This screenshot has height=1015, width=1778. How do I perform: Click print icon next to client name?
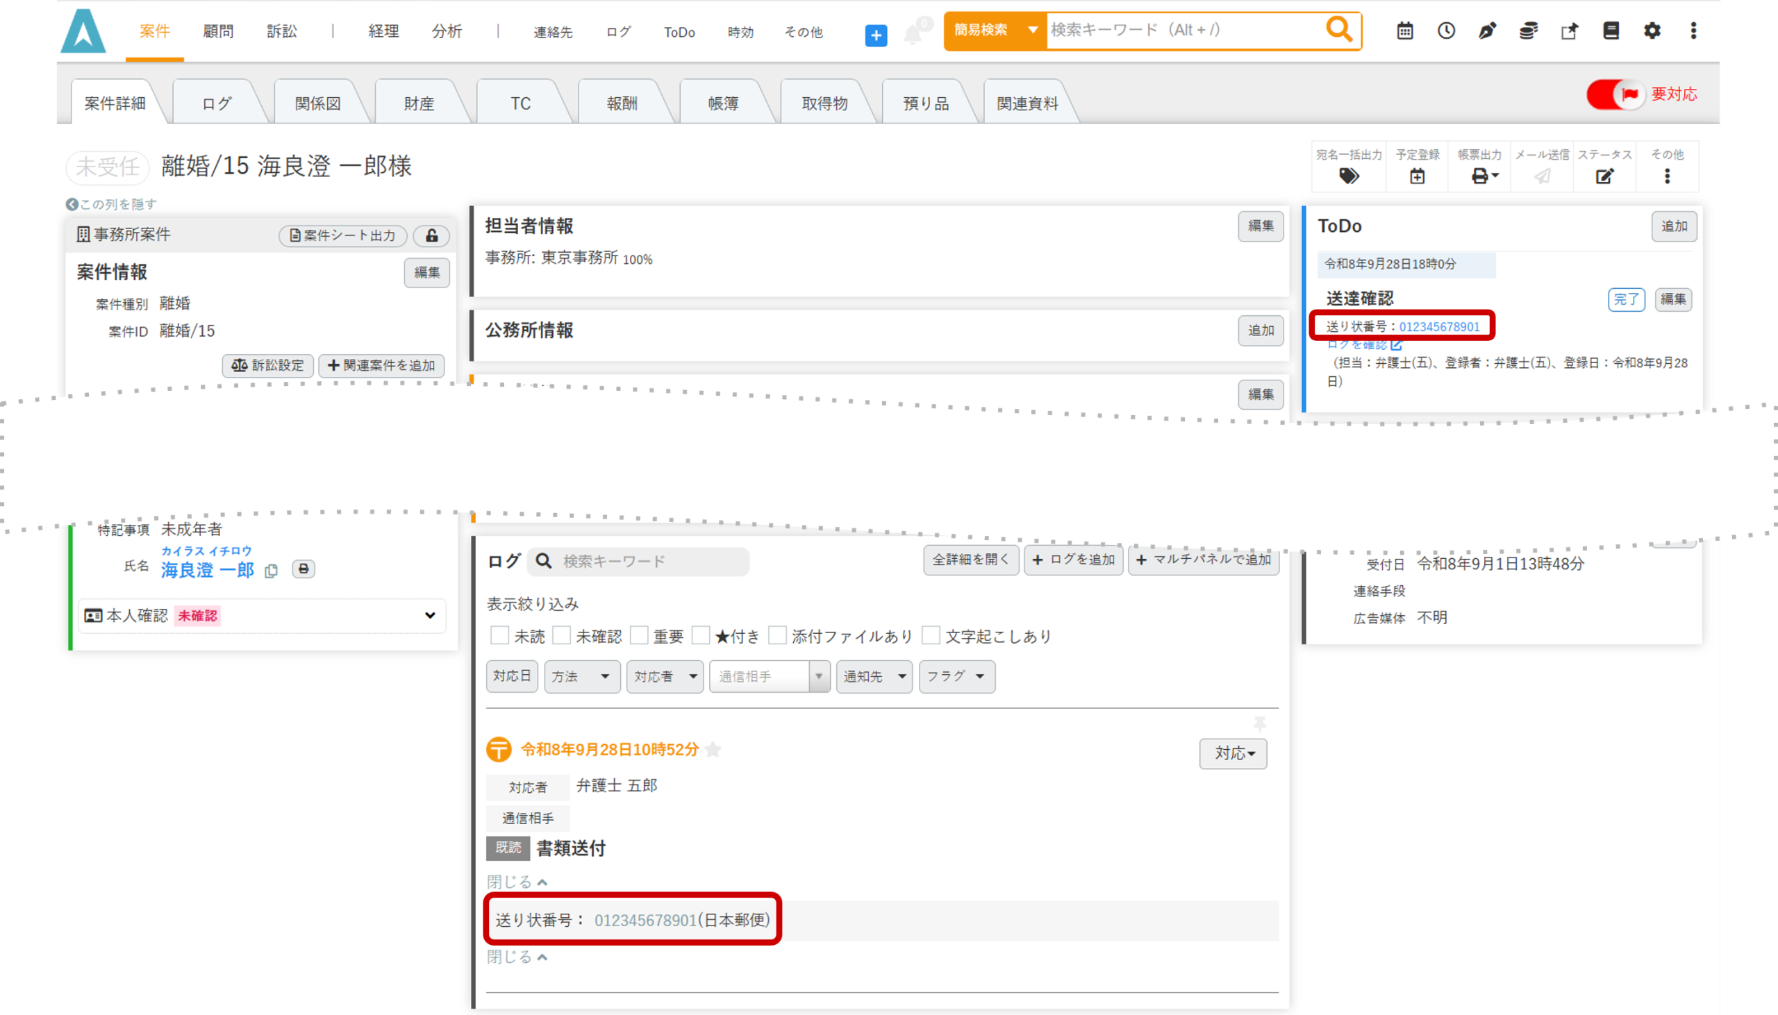(304, 569)
